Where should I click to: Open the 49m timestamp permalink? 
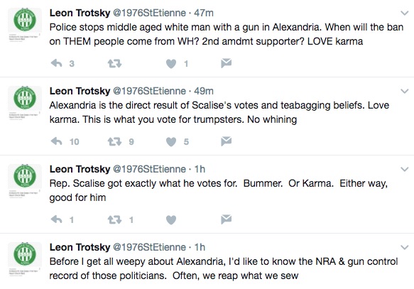coord(204,91)
